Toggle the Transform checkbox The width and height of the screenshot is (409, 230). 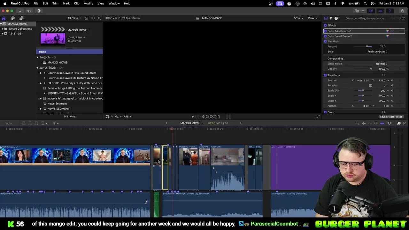click(x=325, y=75)
